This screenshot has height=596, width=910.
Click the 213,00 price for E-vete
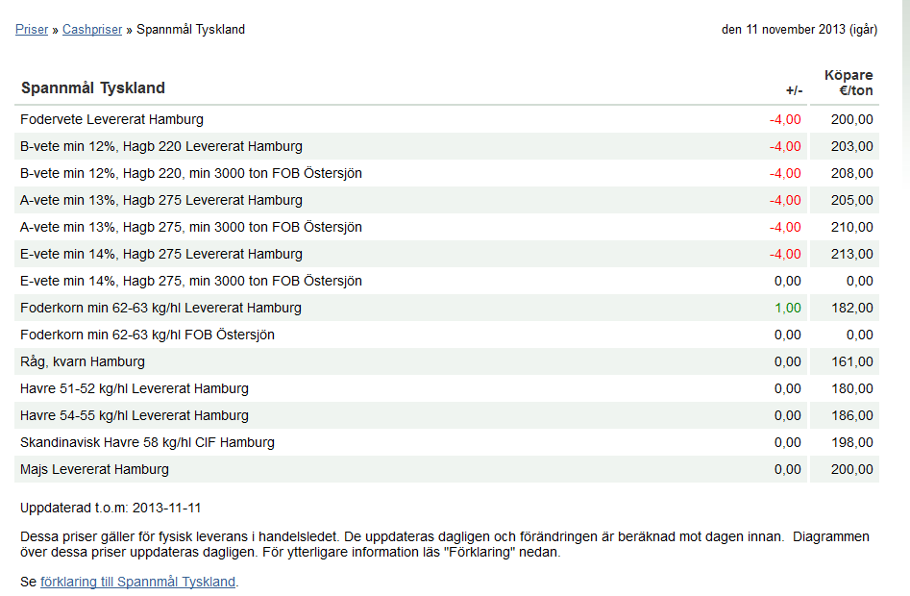(852, 254)
